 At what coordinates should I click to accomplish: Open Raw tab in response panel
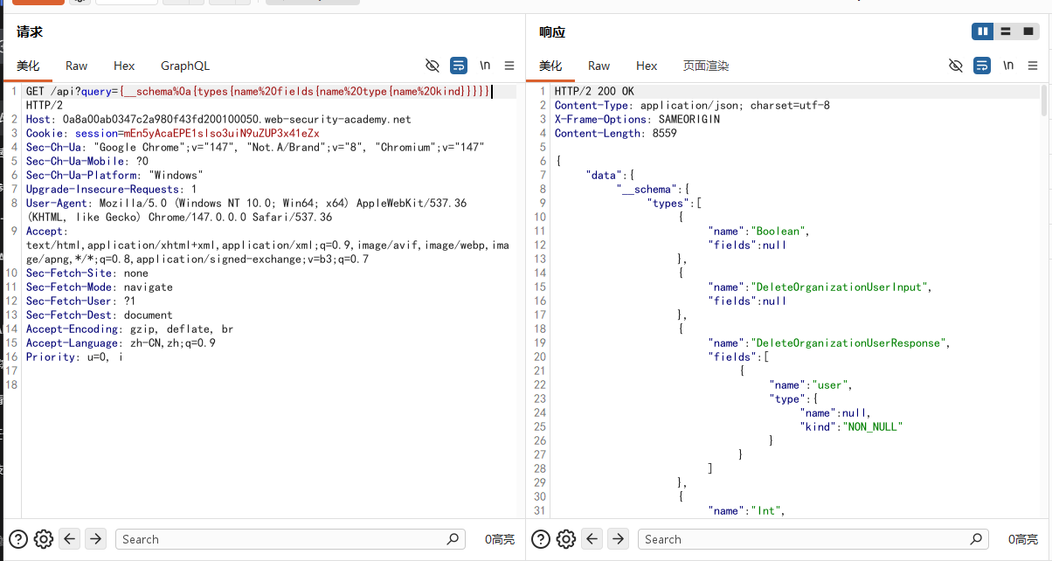pos(599,66)
